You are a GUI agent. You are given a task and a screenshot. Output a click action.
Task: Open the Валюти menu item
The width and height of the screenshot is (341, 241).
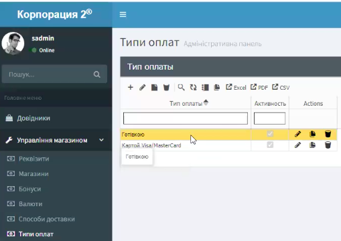click(x=30, y=204)
